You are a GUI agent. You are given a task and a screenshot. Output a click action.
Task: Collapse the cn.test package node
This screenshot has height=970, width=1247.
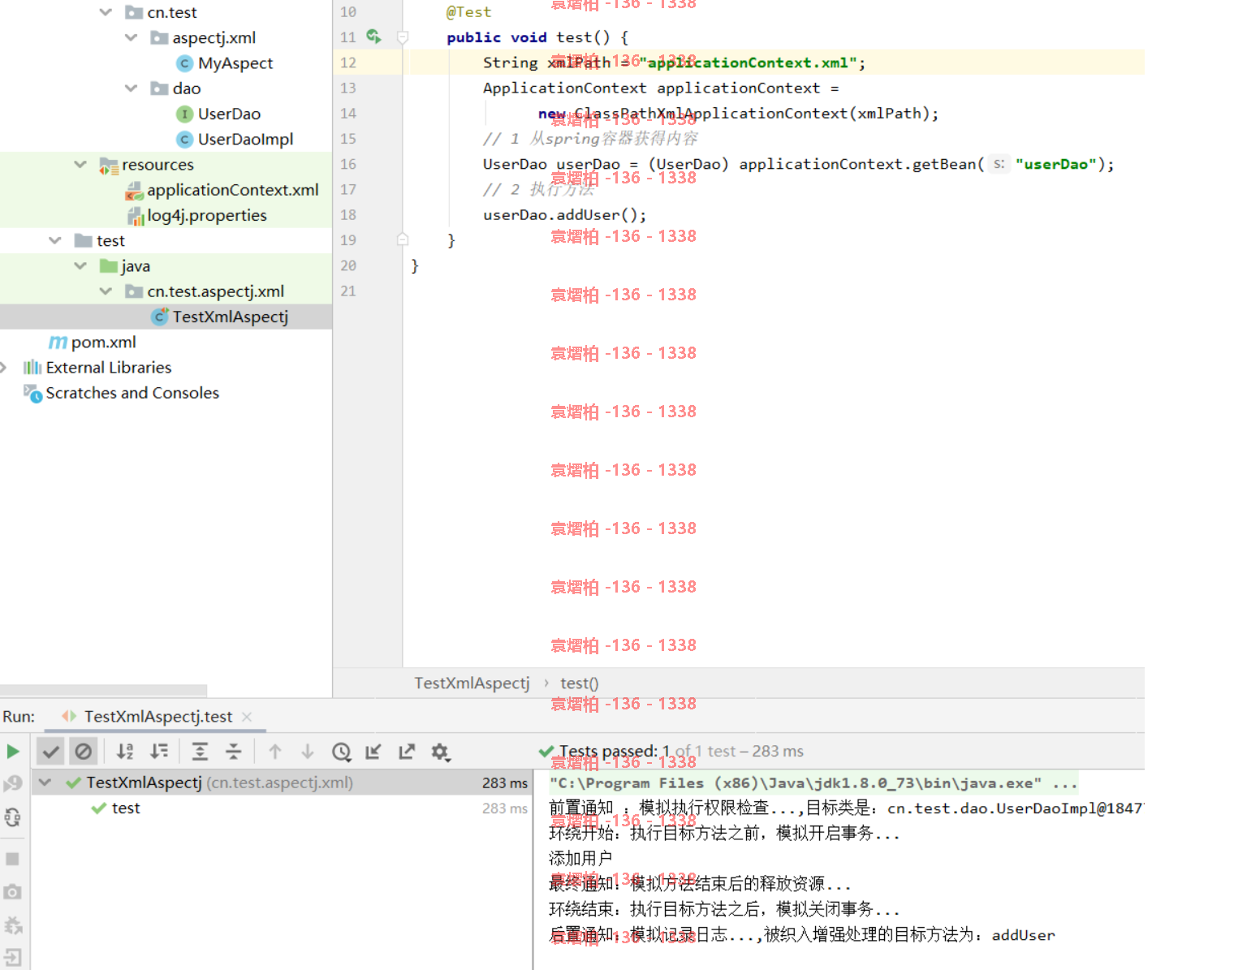[x=106, y=12]
